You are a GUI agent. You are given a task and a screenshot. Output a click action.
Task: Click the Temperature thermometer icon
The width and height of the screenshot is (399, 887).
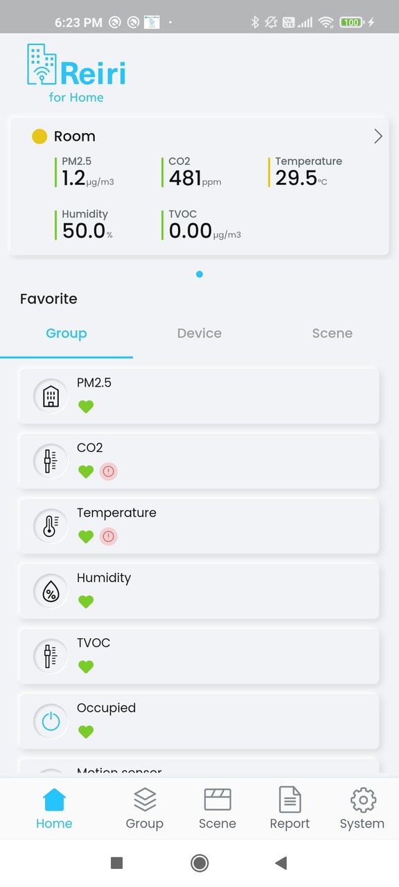point(50,526)
